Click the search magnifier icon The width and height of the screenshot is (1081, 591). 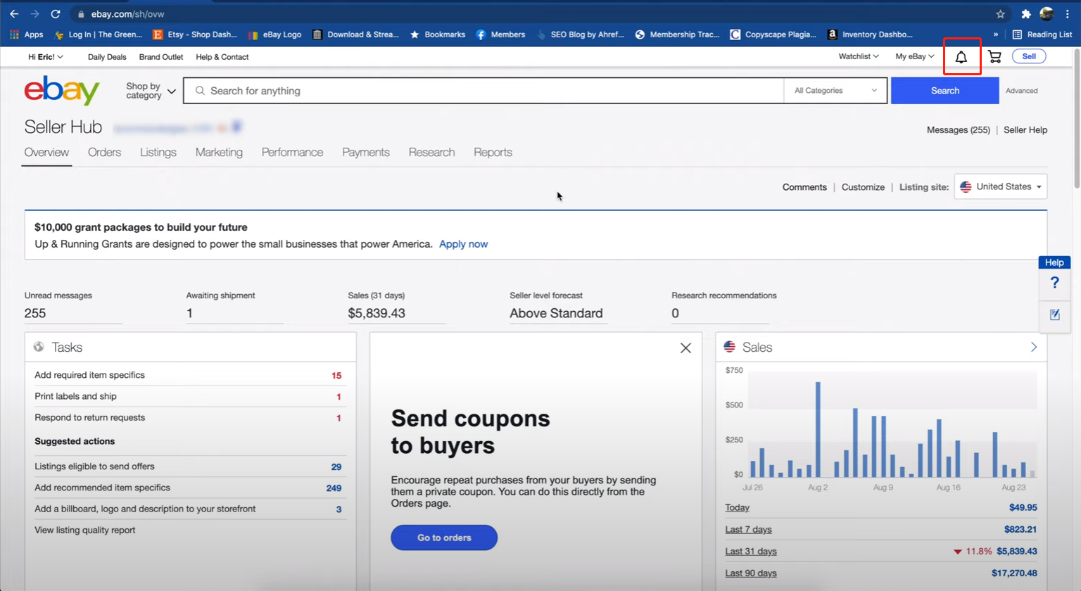(x=200, y=91)
